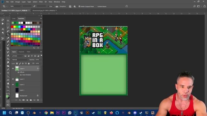Hide Inner Shadow effect eye
The width and height of the screenshot is (207, 116).
coord(21,75)
